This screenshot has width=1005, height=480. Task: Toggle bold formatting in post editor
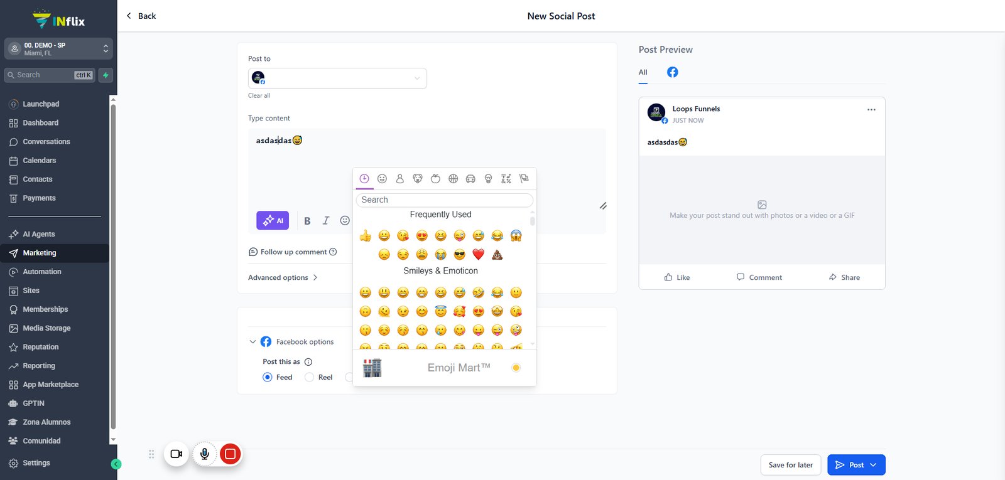click(307, 221)
